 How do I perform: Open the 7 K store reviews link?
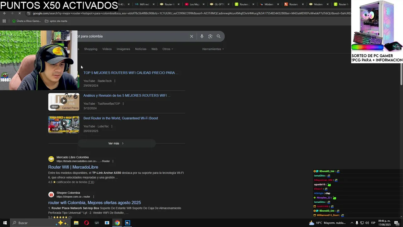click(91, 182)
